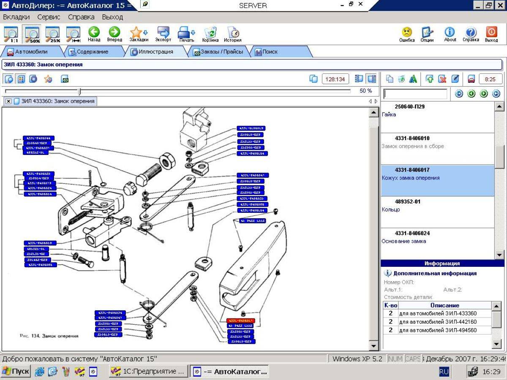Toggle the gear icon button under the title
This screenshot has width=507, height=380.
click(33, 79)
